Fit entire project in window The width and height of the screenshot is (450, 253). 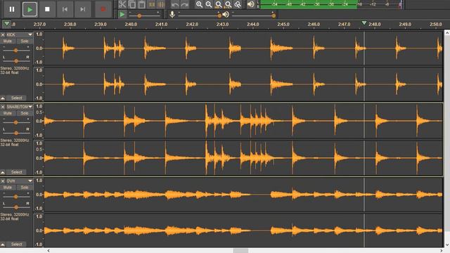click(x=228, y=4)
